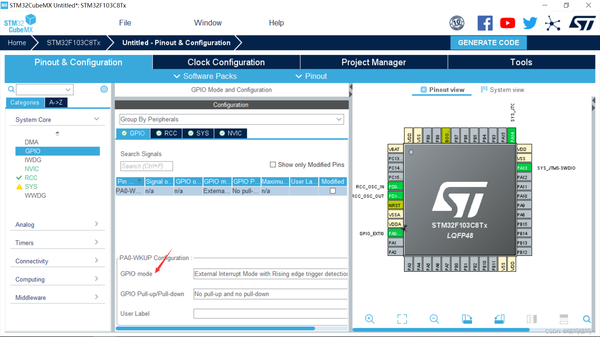Click the zoom out icon under pinout
Viewport: 600px width, 337px height.
click(434, 319)
